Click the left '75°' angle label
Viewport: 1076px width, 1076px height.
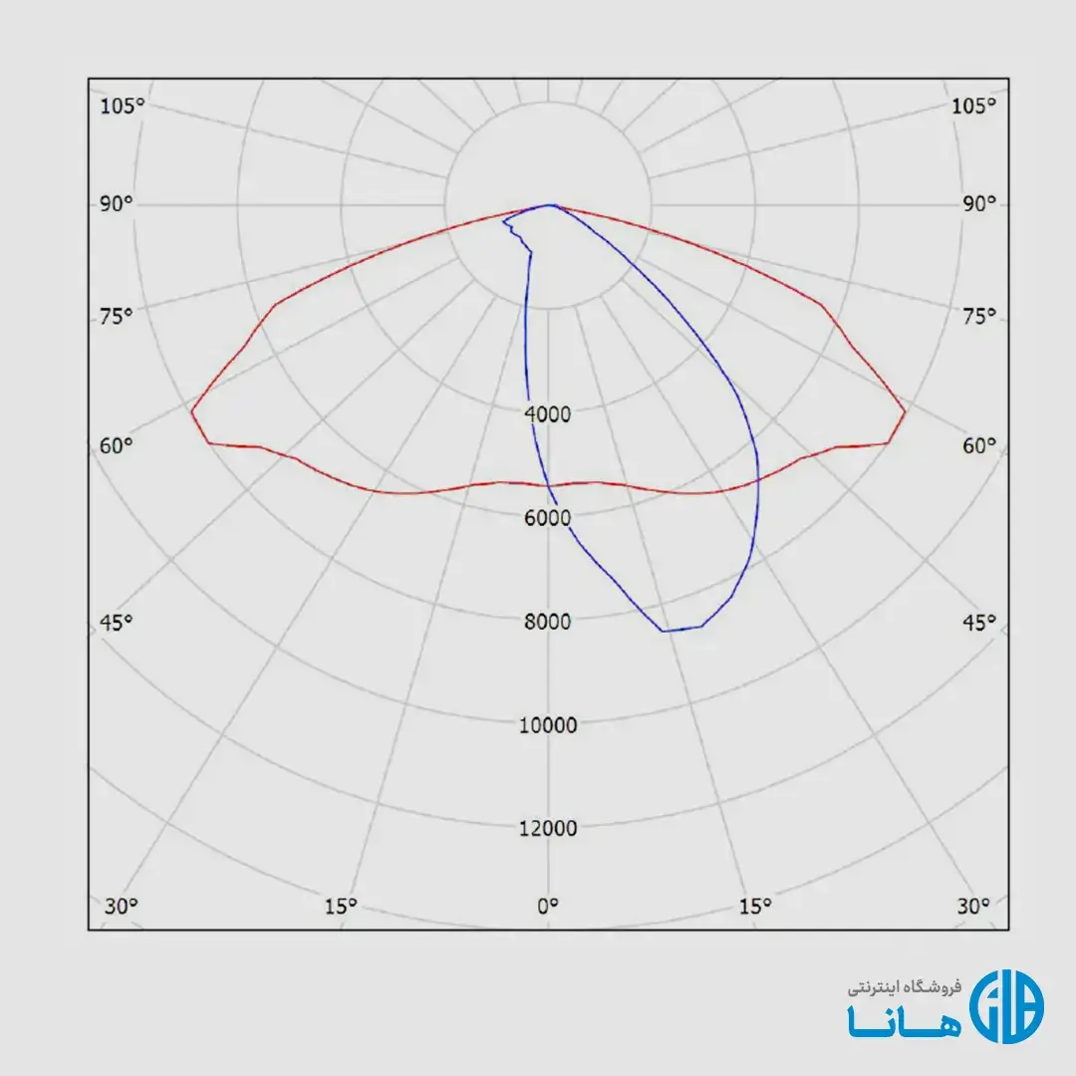click(116, 317)
